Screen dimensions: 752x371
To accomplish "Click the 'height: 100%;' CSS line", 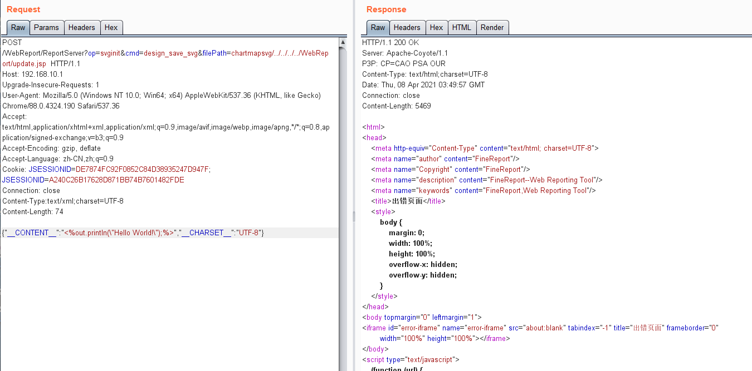I will (412, 254).
